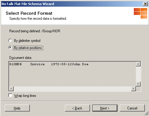Click the resize grip at the window corner
This screenshot has width=149, height=116.
146,114
